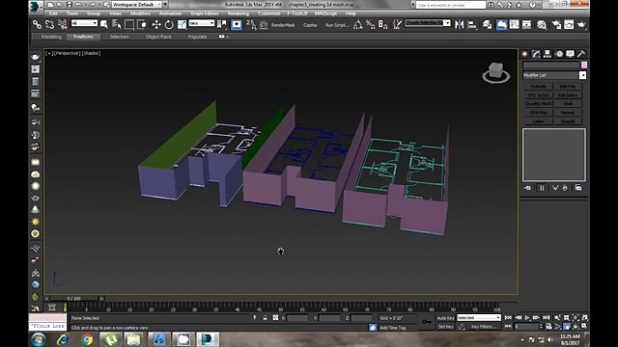
Task: Toggle selection lock in status bar
Action: [265, 318]
